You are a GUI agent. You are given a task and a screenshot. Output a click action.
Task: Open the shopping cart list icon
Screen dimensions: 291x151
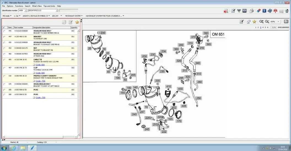pos(239,11)
